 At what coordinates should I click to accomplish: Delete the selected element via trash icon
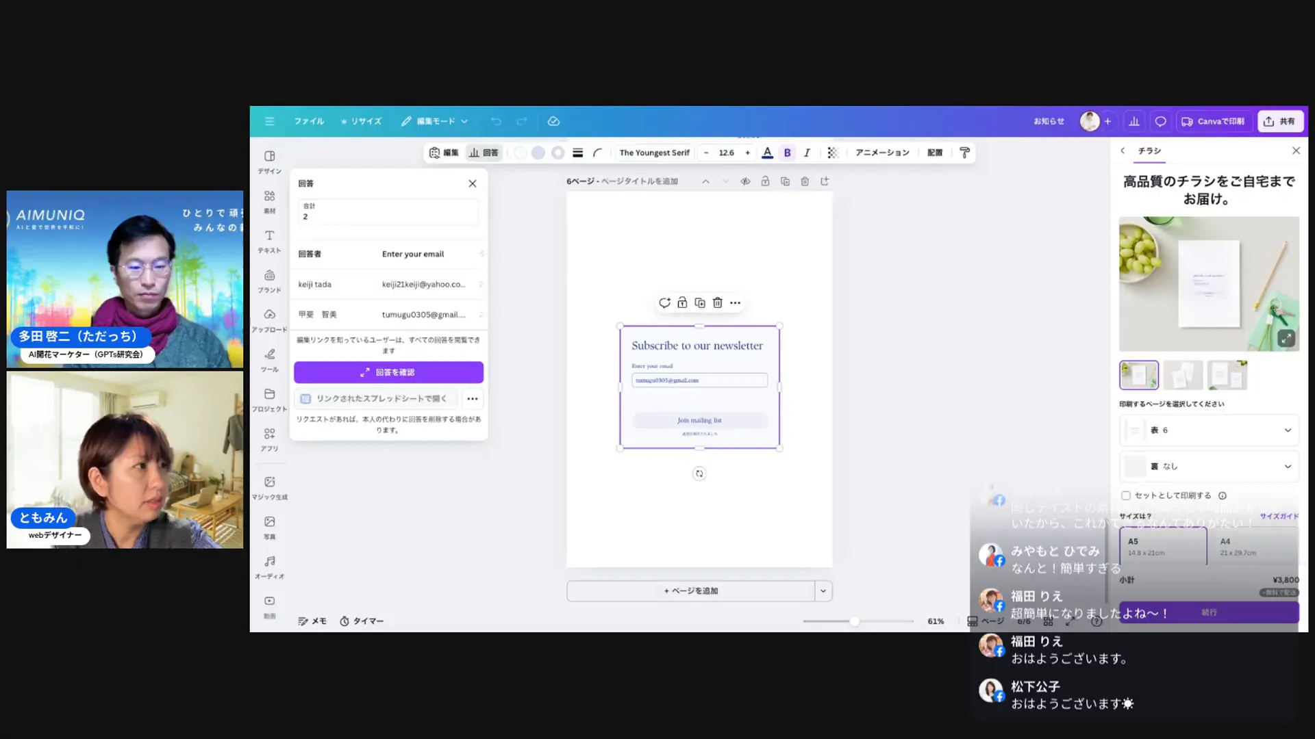pos(717,302)
